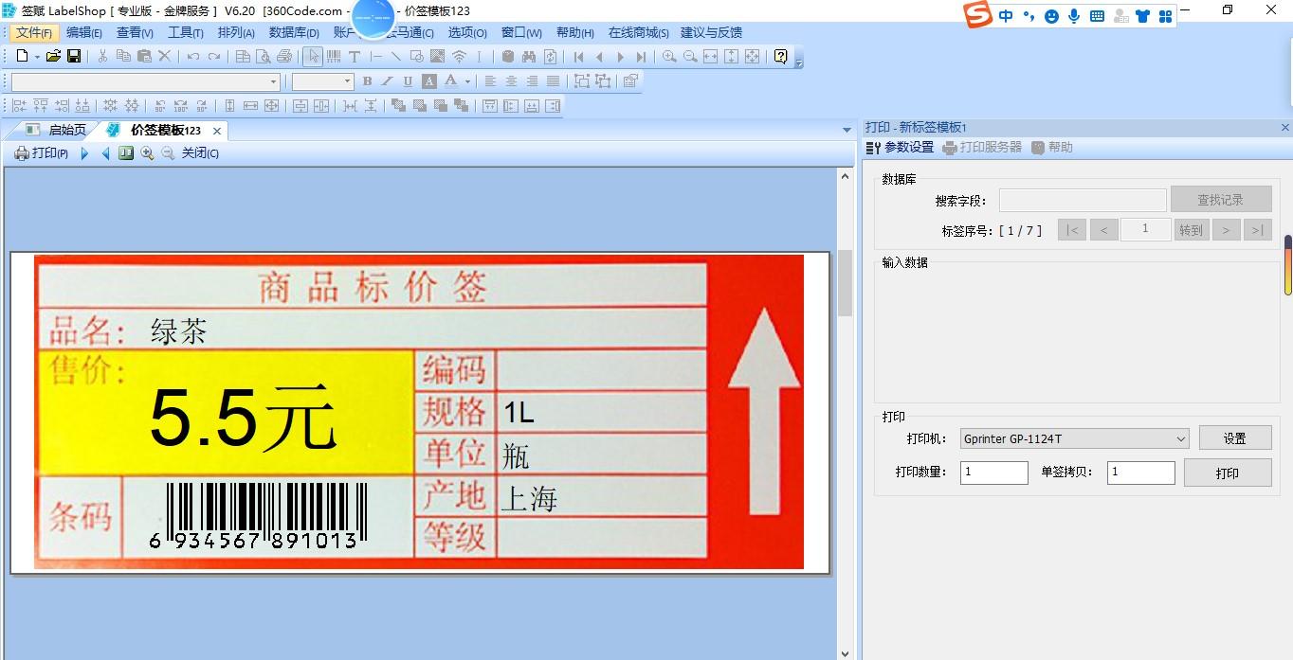Screen dimensions: 1293x660
Task: Zoom in using the magnifier icon
Action: pyautogui.click(x=669, y=57)
